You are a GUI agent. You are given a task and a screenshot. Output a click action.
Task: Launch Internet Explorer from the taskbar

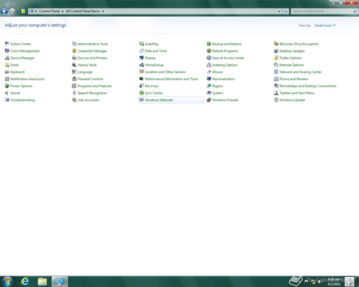(x=25, y=281)
